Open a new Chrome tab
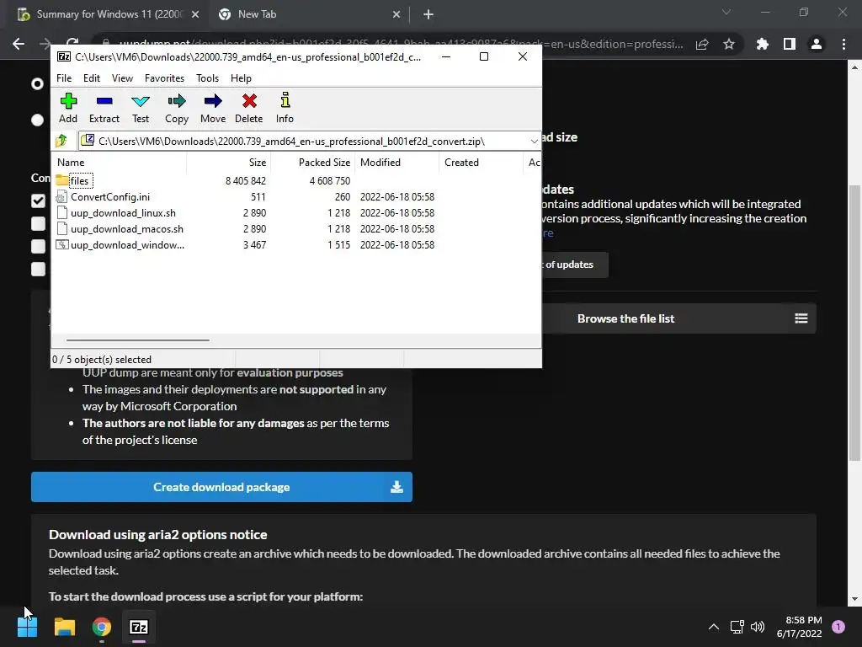Viewport: 862px width, 647px height. 428,15
